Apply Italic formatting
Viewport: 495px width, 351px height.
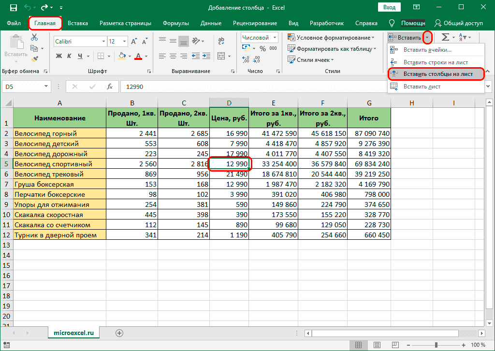pos(69,57)
